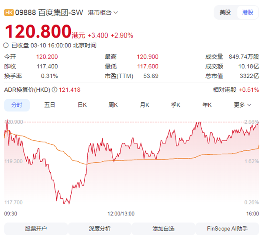Click the refresh icon beside 已收盘
This screenshot has height=236, width=262.
click(6, 45)
